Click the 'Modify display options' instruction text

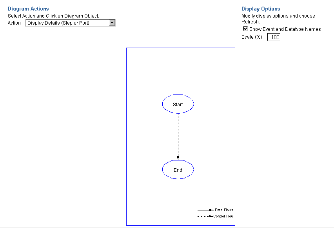[x=278, y=19]
